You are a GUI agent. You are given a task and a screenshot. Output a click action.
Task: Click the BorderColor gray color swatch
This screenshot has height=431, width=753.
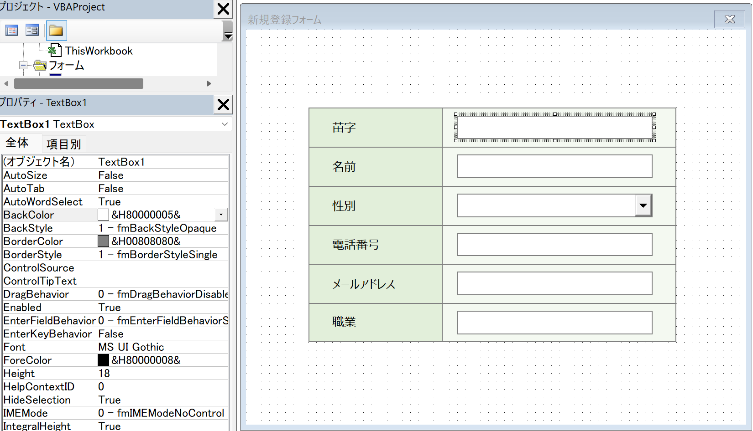coord(103,241)
